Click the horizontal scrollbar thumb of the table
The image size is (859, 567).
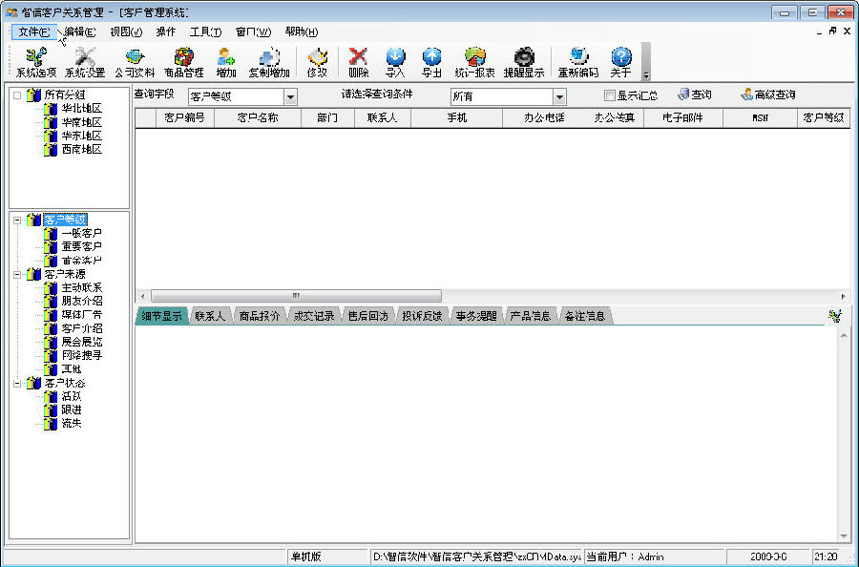click(x=296, y=296)
